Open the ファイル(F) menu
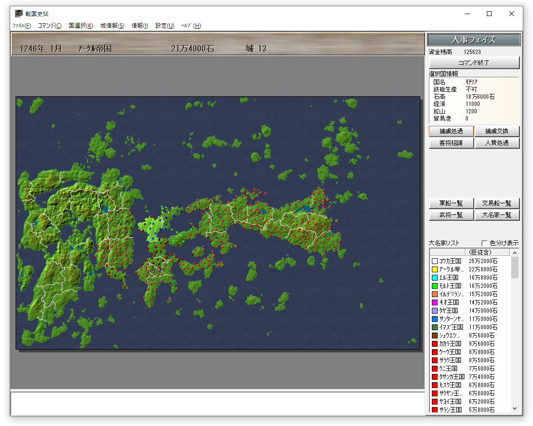This screenshot has width=533, height=426. [x=21, y=26]
